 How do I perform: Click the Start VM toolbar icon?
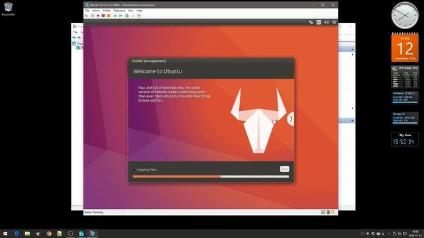click(93, 16)
